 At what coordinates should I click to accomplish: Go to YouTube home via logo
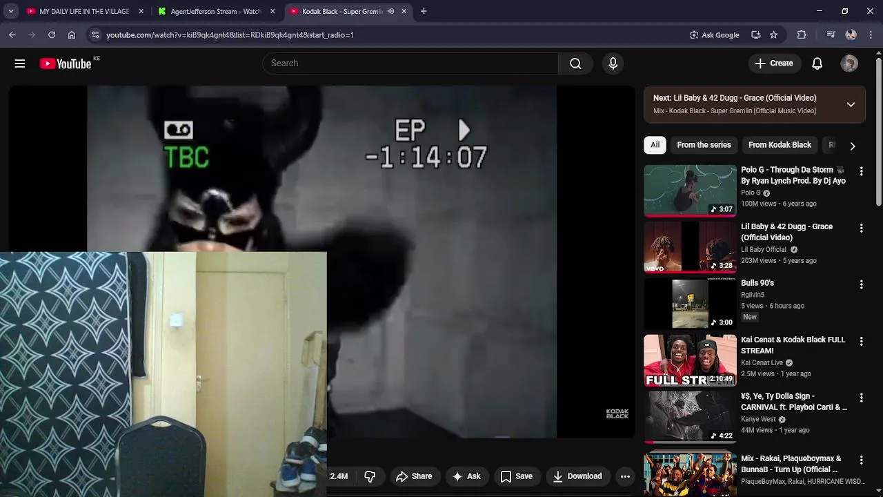click(66, 64)
